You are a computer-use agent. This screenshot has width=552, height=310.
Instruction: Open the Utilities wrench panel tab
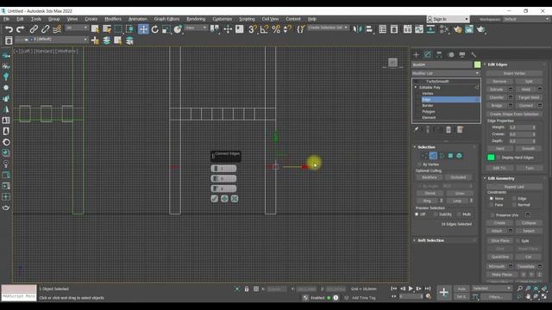pyautogui.click(x=474, y=55)
